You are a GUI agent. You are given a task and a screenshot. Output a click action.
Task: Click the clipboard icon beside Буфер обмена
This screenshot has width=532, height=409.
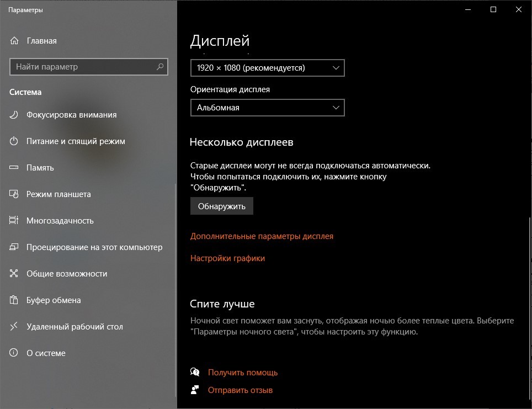tap(14, 300)
